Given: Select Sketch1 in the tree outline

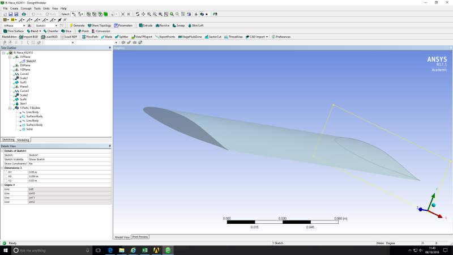Looking at the screenshot, I should tap(31, 61).
